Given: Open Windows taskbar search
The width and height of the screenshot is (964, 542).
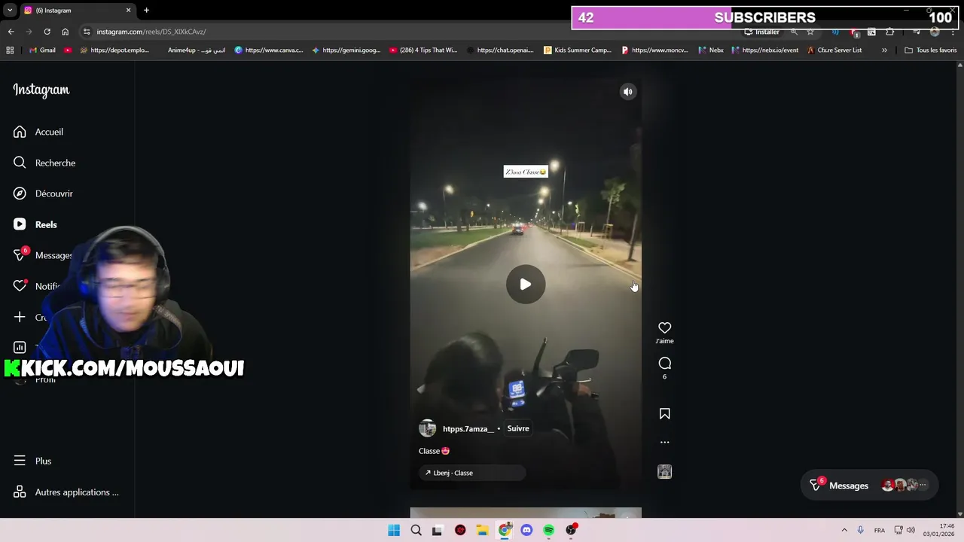Looking at the screenshot, I should tap(416, 530).
